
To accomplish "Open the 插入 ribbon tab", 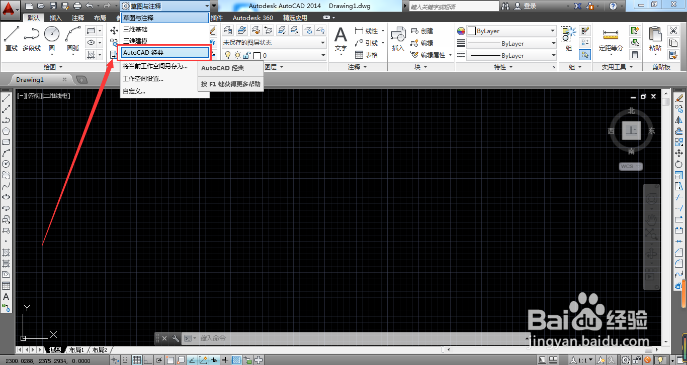I will pos(56,18).
